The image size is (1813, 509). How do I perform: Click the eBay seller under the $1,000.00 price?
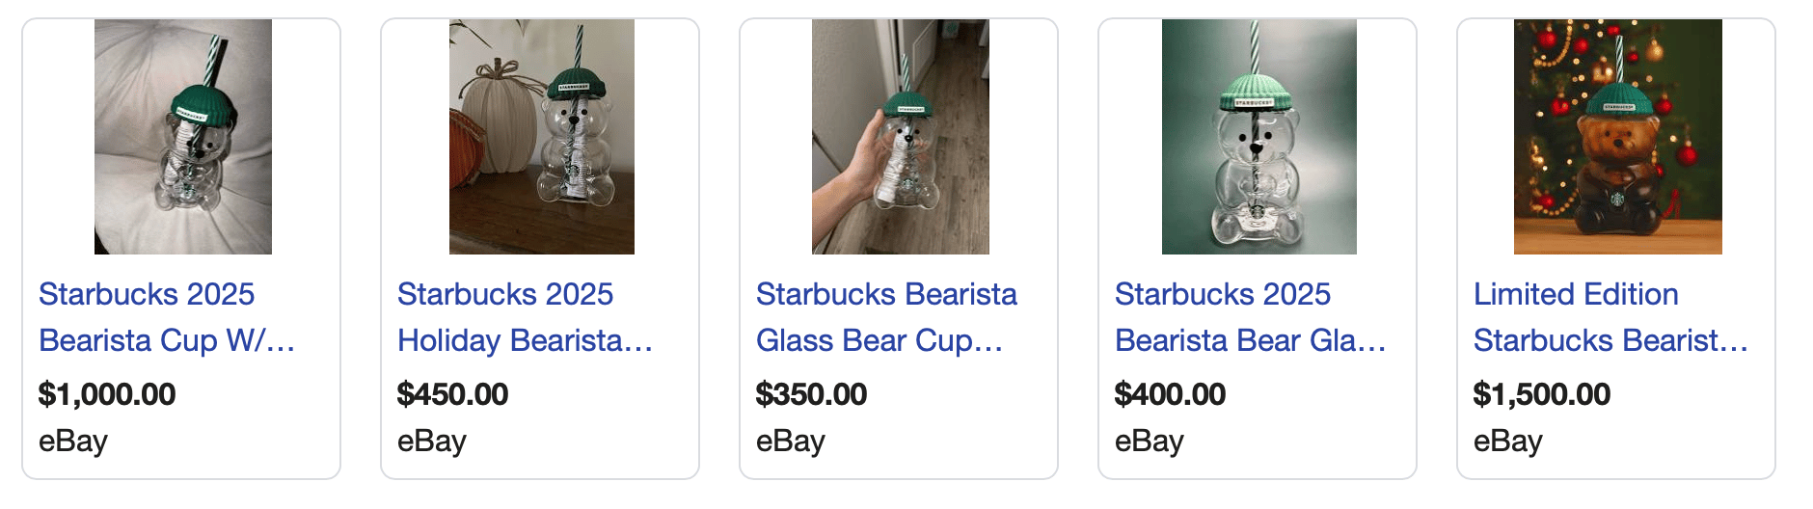tap(73, 441)
